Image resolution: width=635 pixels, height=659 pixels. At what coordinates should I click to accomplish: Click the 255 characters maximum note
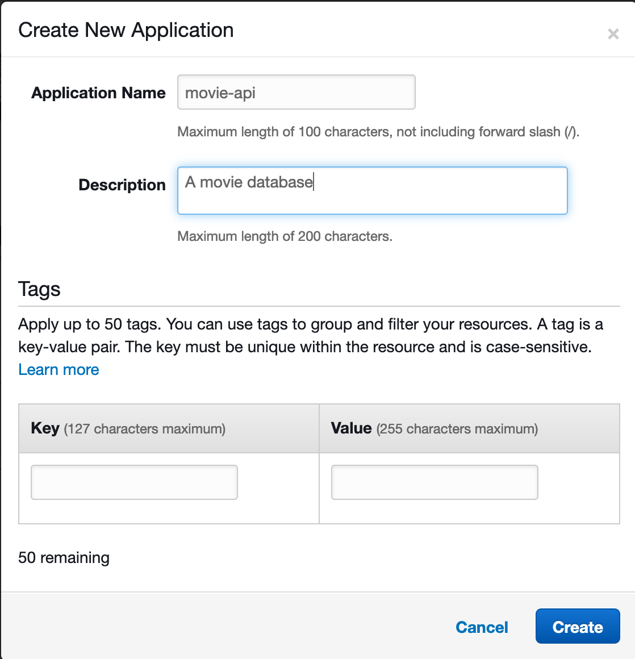tap(457, 429)
